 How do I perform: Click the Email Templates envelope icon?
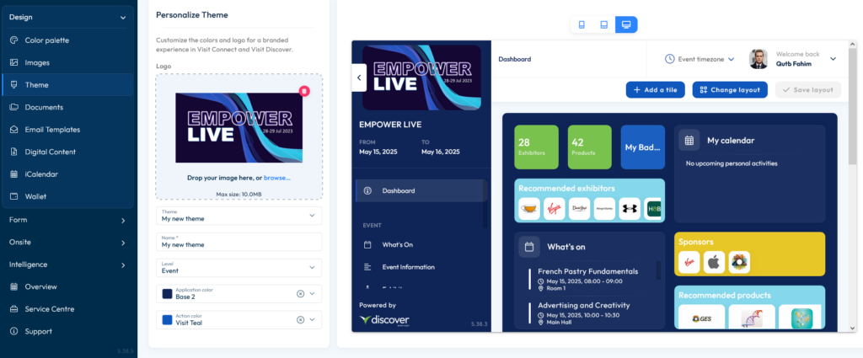pyautogui.click(x=13, y=130)
